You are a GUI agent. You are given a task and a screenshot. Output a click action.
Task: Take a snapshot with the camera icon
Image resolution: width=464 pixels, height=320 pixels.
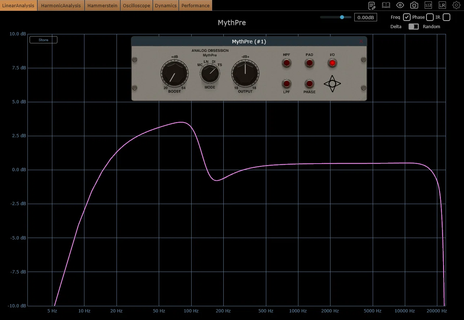pyautogui.click(x=414, y=5)
